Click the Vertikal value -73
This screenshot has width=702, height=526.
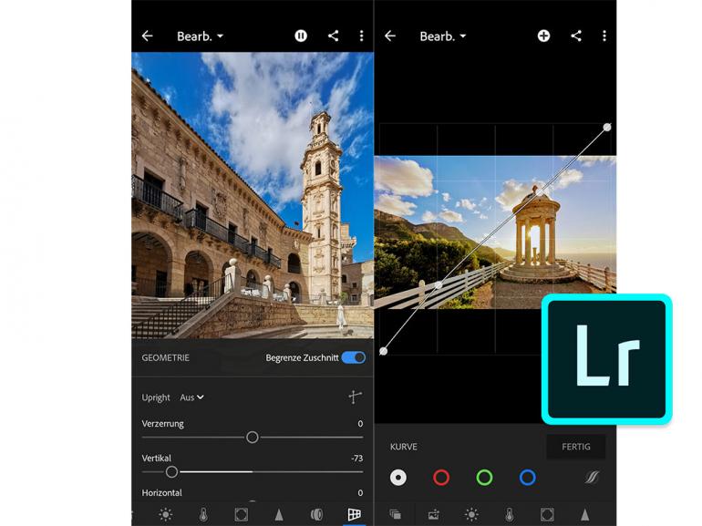point(356,458)
